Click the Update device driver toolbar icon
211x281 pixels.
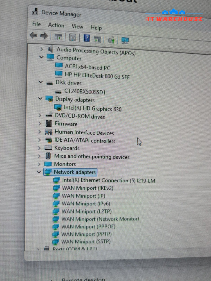111,40
